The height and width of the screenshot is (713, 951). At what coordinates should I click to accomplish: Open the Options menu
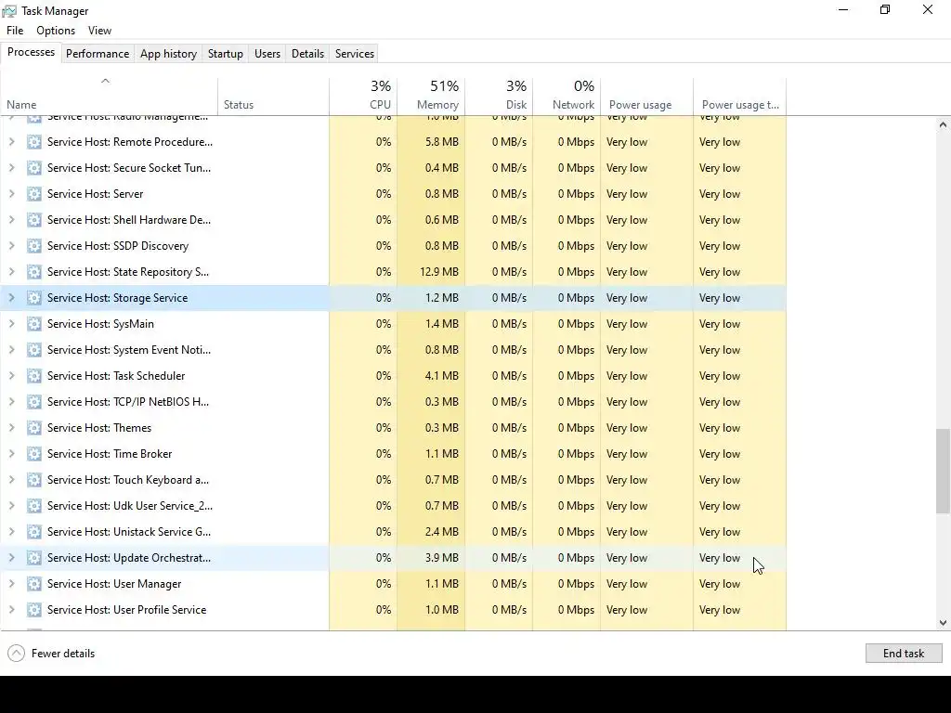click(56, 31)
